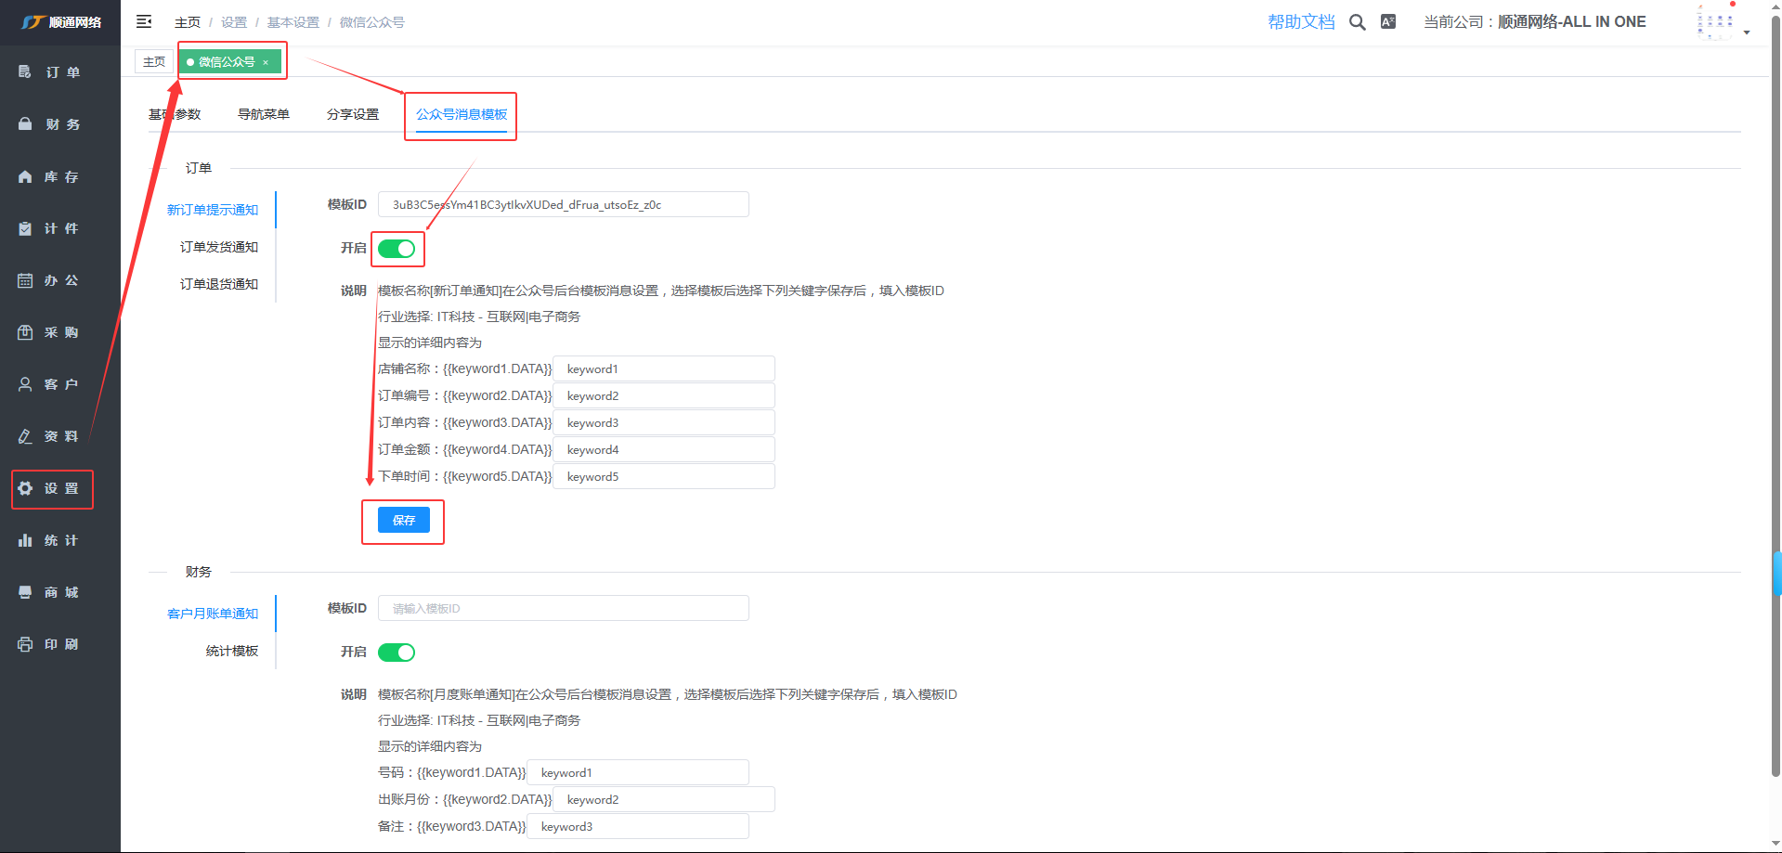
Task: Click the language translation icon in header
Action: point(1388,22)
